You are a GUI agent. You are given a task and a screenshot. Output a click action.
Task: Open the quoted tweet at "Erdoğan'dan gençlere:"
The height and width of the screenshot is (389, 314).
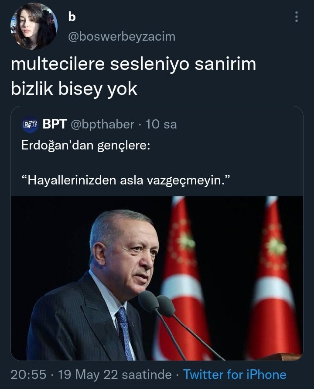pyautogui.click(x=85, y=145)
